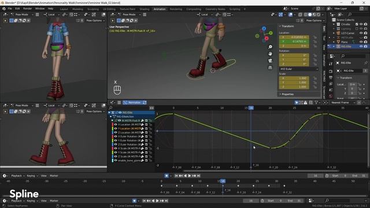This screenshot has width=370, height=208.
Task: Open Marker menu in upper timeline
Action: (x=54, y=176)
